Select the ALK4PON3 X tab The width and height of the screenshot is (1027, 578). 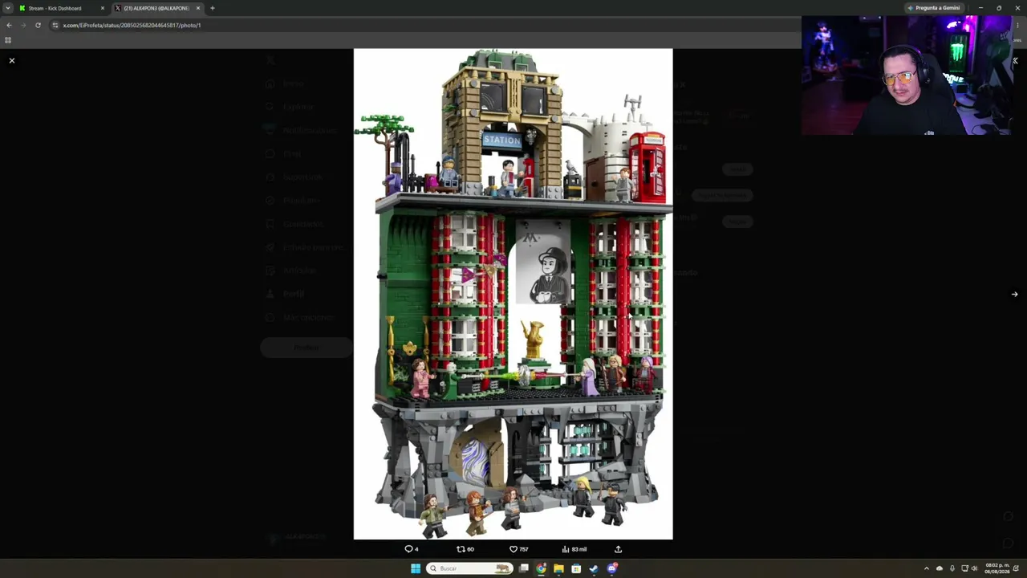157,8
